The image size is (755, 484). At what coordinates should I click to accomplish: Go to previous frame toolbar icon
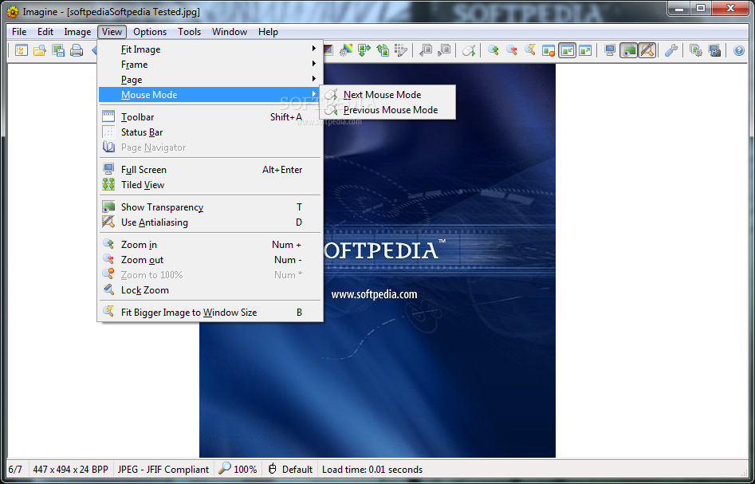pos(426,50)
